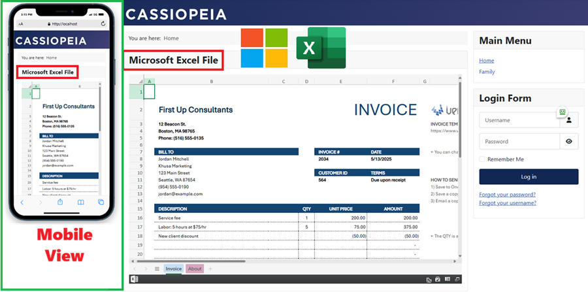Screen dimensions: 588x292
Task: Click the '375.00' amount cell
Action: (x=411, y=227)
